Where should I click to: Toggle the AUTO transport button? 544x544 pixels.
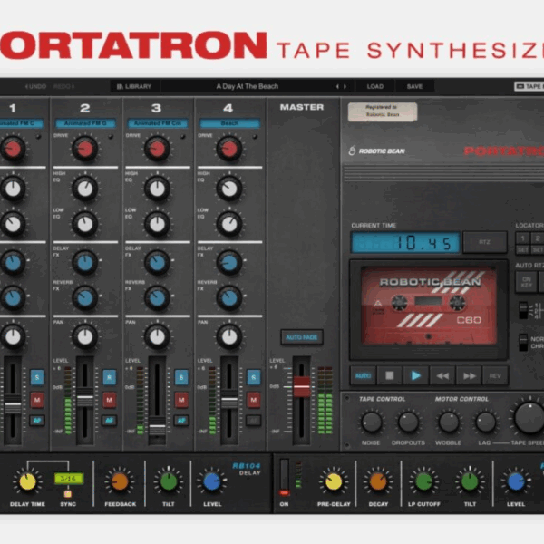click(363, 375)
